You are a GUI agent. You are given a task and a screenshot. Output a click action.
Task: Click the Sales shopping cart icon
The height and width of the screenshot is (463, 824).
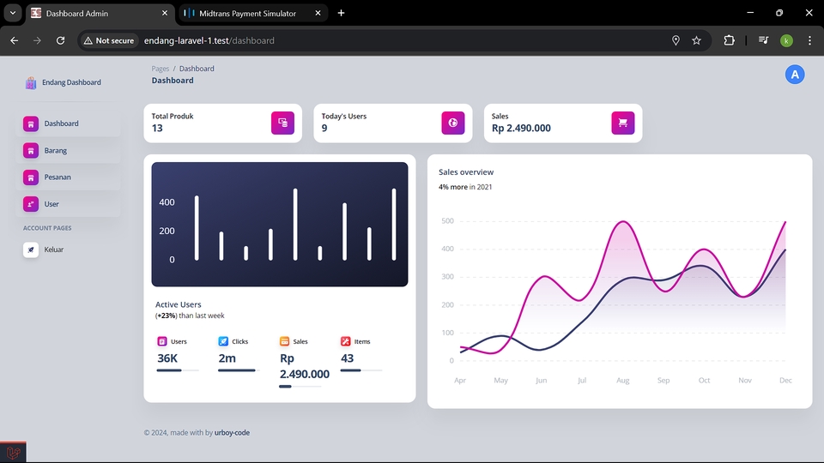[x=623, y=123]
